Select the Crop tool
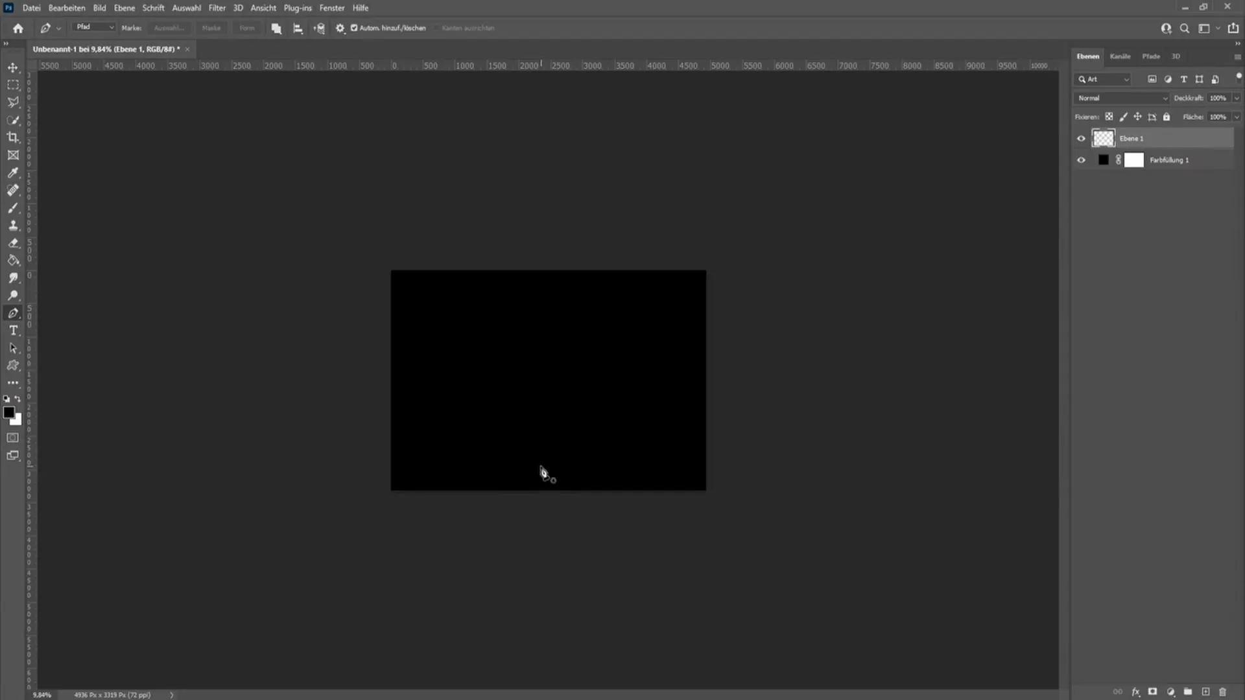The height and width of the screenshot is (700, 1245). click(13, 137)
